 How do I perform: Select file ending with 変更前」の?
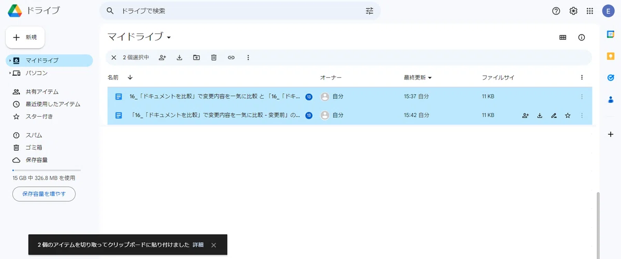[x=215, y=116]
